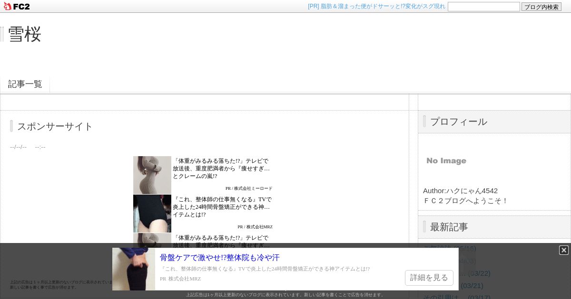571x299 pixels.
Task: Close the bottom overlay ad banner
Action: [x=564, y=250]
